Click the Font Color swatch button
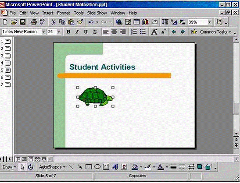 coord(160,167)
